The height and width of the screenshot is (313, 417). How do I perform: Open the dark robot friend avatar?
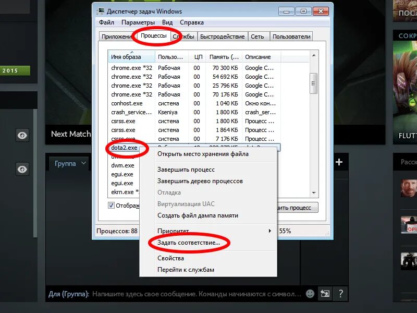click(409, 261)
